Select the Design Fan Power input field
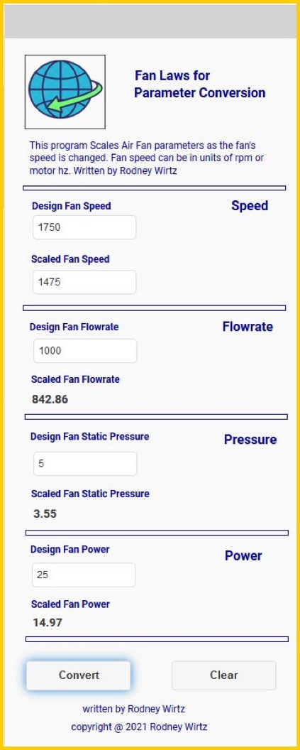Image resolution: width=300 pixels, height=750 pixels. tap(84, 575)
